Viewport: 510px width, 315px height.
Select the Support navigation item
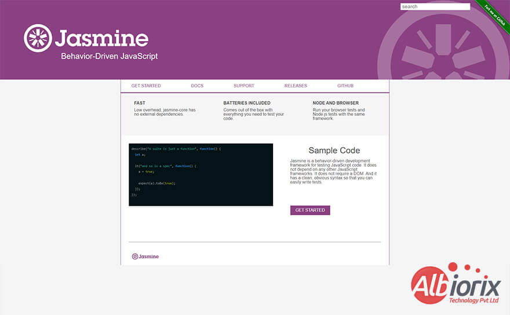(243, 86)
